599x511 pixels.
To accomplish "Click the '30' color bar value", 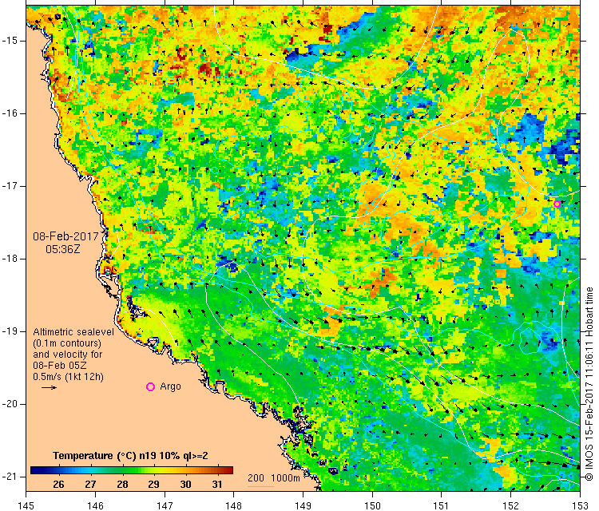I will coord(185,485).
